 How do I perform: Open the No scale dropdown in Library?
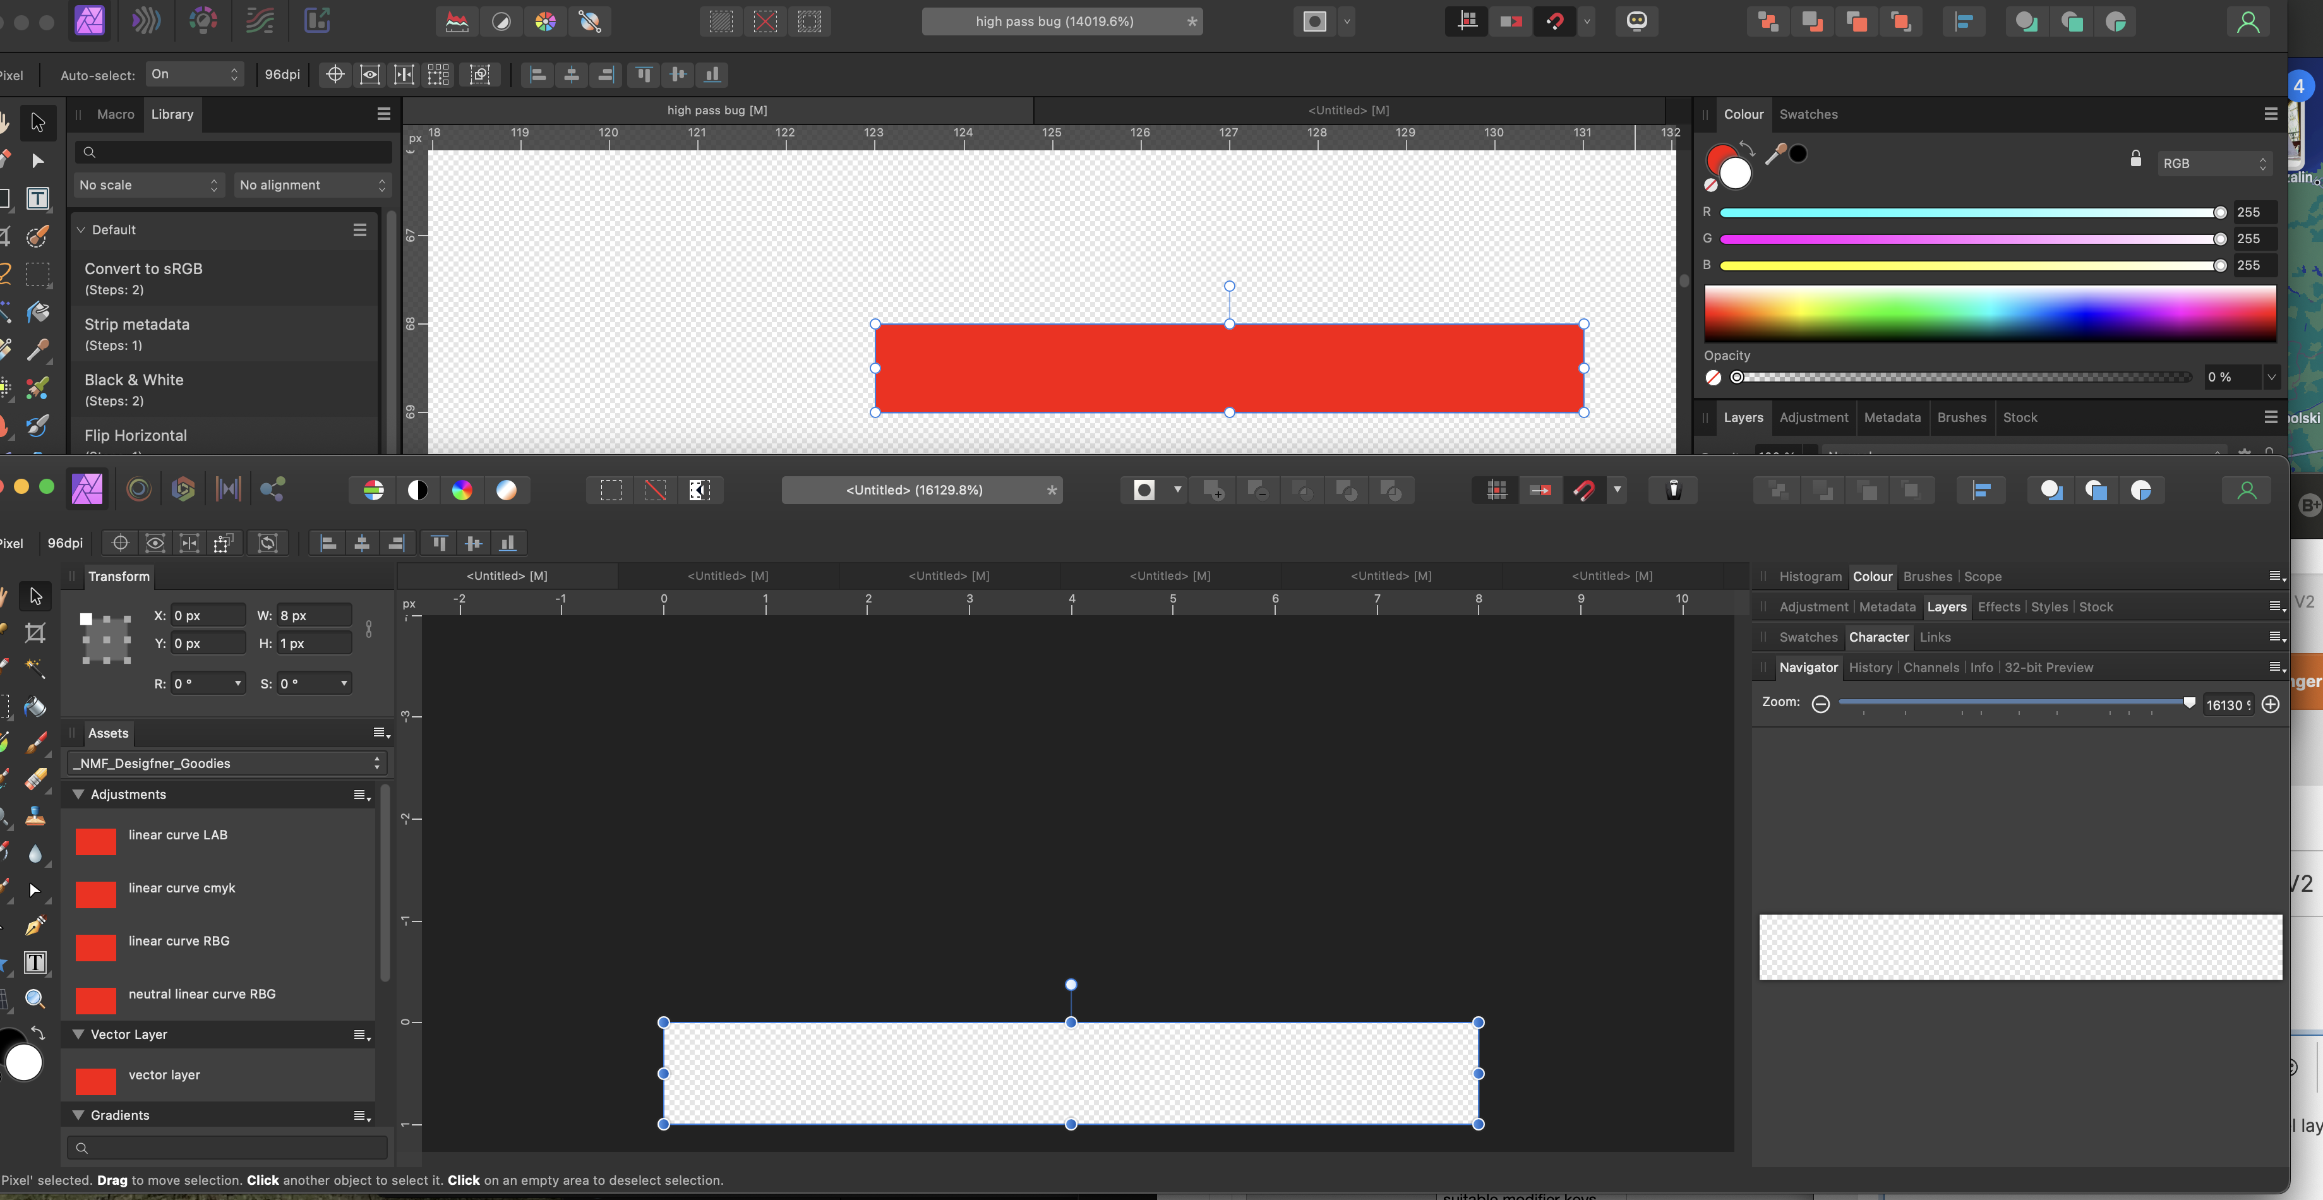[148, 185]
